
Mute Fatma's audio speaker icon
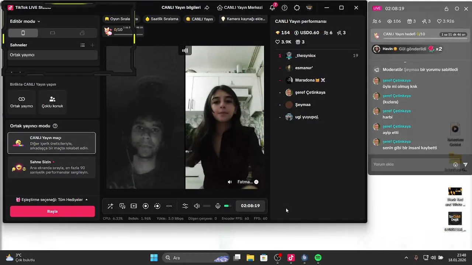point(230,182)
